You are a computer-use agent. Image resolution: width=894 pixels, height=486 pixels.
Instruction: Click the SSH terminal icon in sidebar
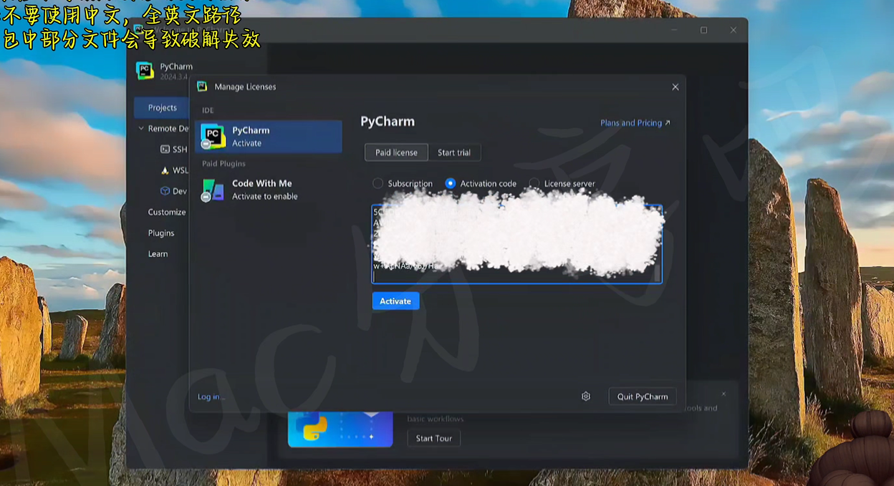pyautogui.click(x=165, y=150)
